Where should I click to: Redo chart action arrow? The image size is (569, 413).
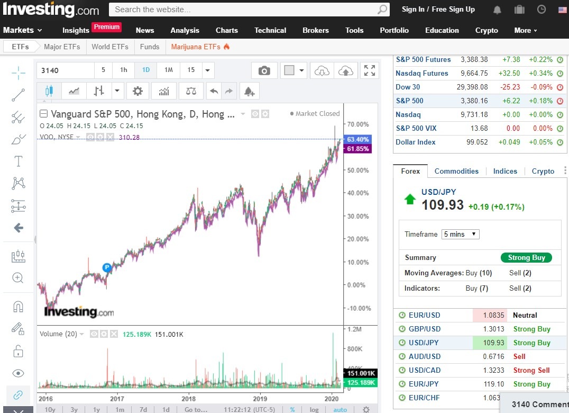(x=229, y=91)
